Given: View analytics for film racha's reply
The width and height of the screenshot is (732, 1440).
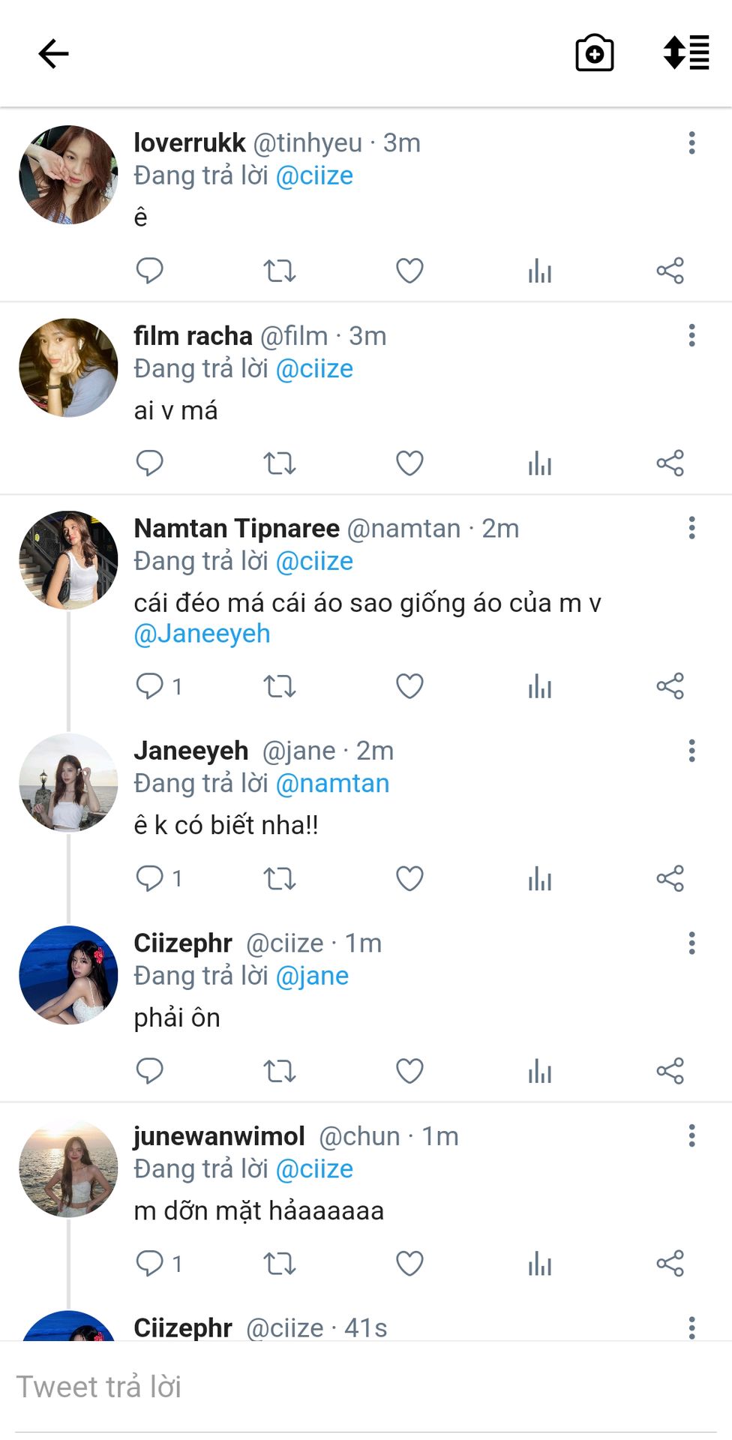Looking at the screenshot, I should pos(540,463).
